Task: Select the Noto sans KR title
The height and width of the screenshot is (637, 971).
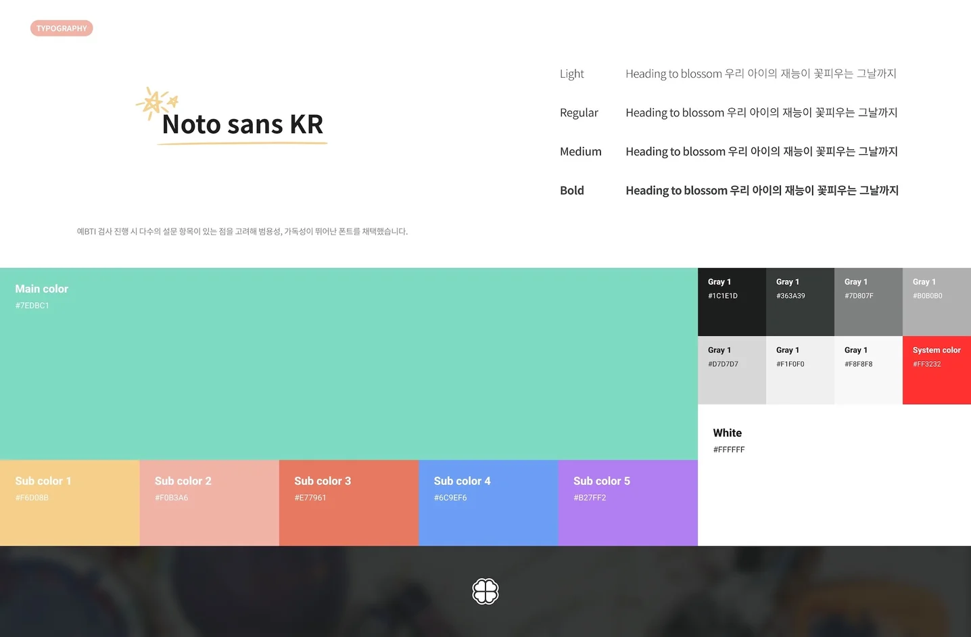Action: point(243,124)
